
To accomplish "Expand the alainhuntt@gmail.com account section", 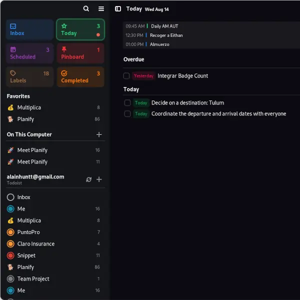I will 35,176.
